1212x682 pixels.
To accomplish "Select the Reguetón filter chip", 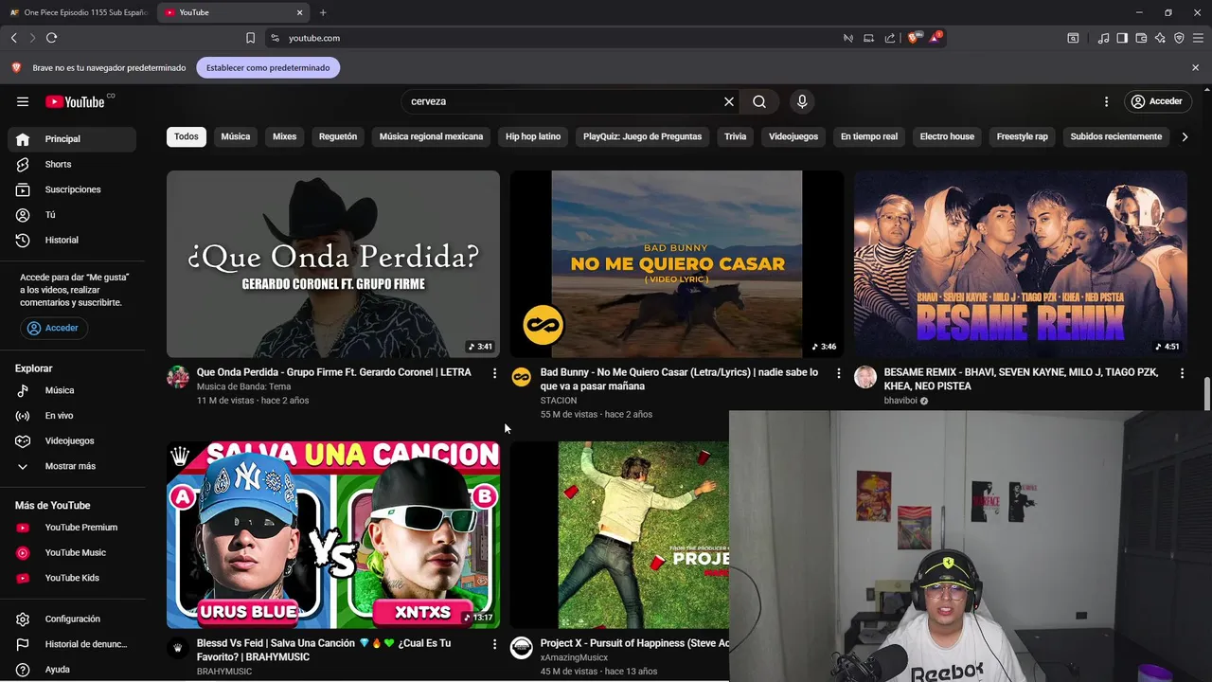I will pos(338,136).
